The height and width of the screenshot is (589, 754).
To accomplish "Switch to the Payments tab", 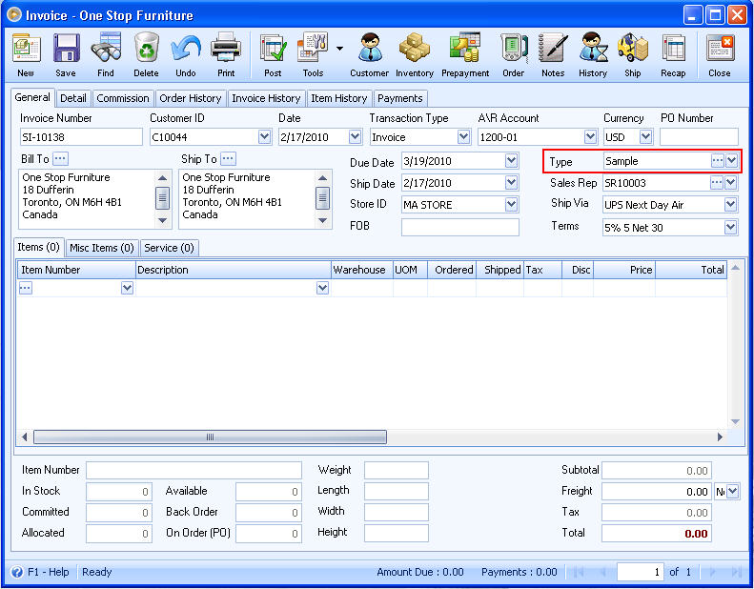I will point(400,98).
